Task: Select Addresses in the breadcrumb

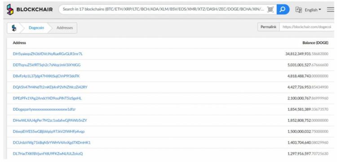Action: pyautogui.click(x=65, y=28)
